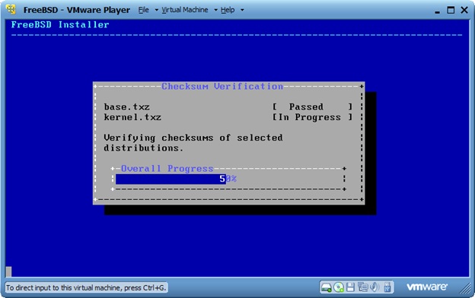Click the VMware Player title bar icon

click(x=11, y=10)
